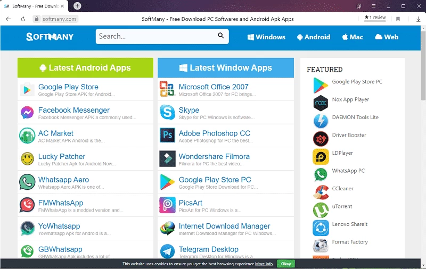The image size is (426, 269).
Task: Open a new browser tab
Action: (77, 6)
